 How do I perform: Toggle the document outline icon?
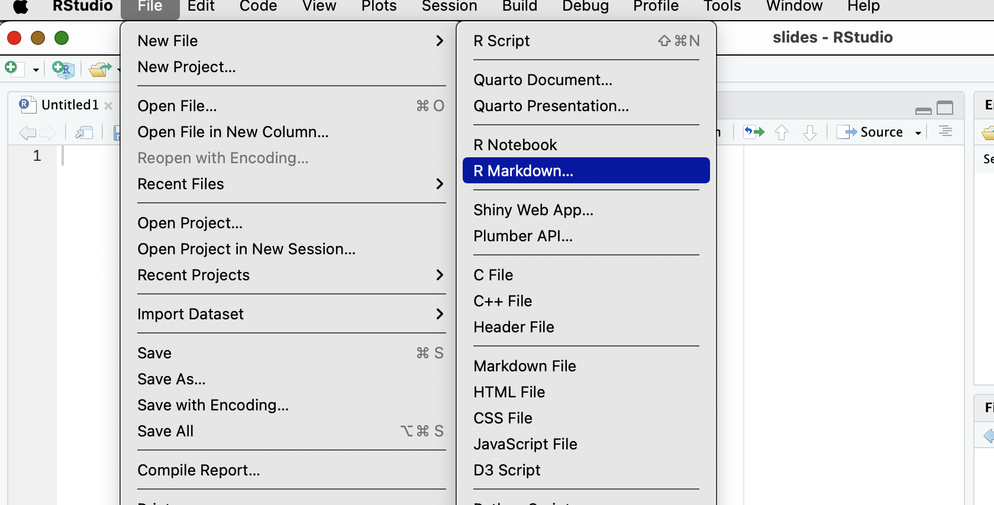point(945,131)
